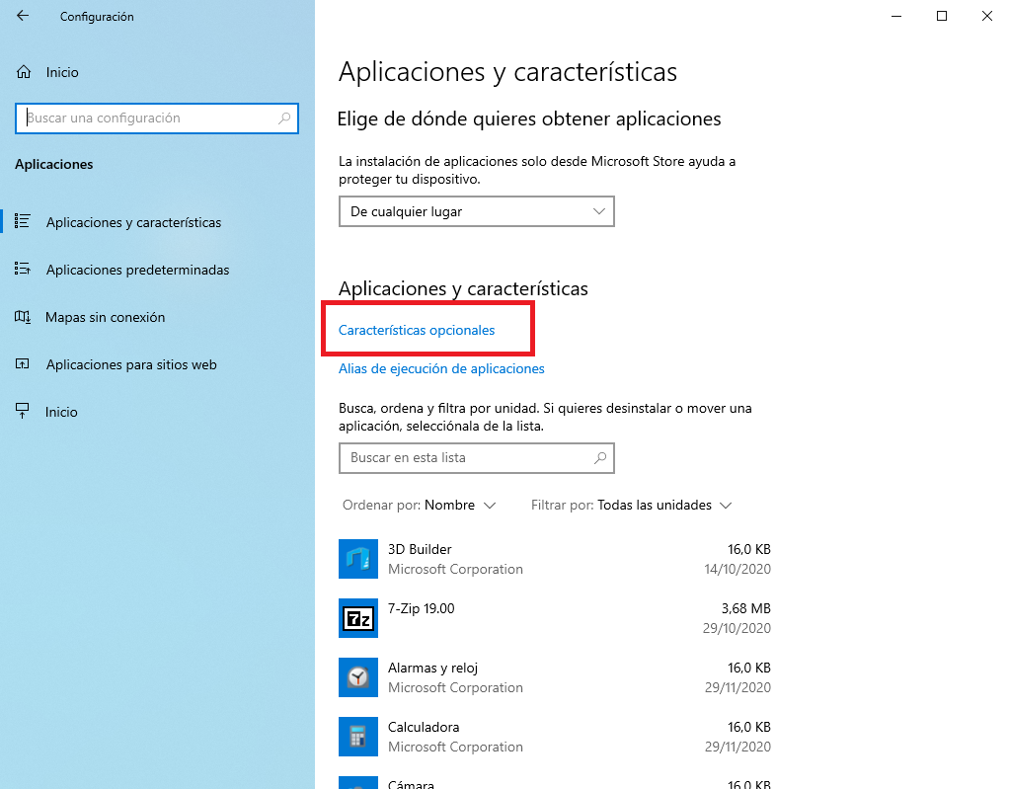Click the Buscar en esta lista field
1009x789 pixels.
pos(464,458)
